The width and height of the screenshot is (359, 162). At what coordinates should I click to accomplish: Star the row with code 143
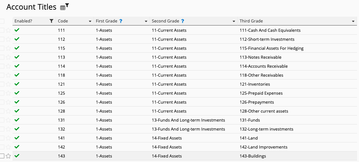(x=8, y=156)
